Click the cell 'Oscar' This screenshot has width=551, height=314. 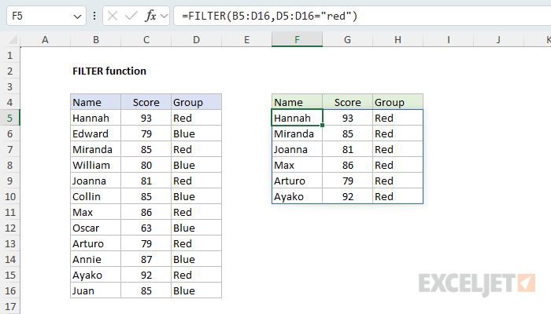(95, 228)
